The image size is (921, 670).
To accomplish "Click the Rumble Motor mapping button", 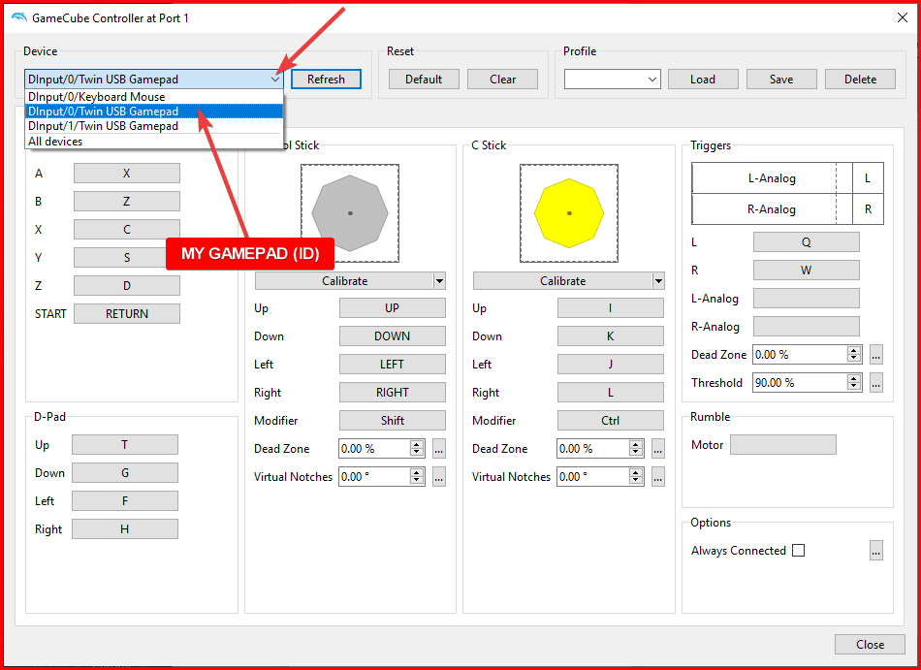I will coord(783,445).
